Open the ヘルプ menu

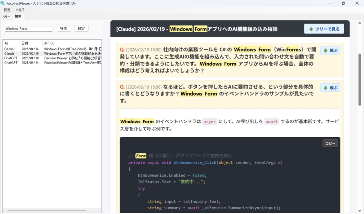[20, 10]
